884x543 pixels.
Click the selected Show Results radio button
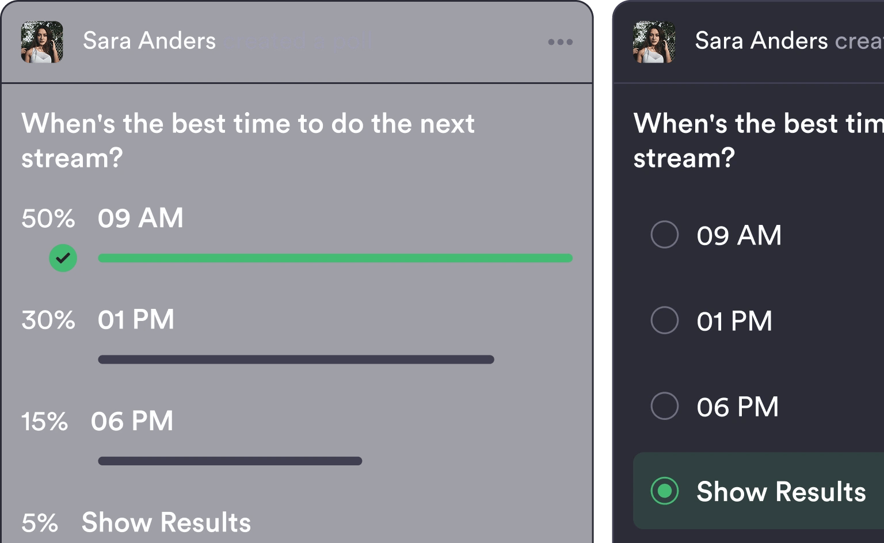pos(665,491)
